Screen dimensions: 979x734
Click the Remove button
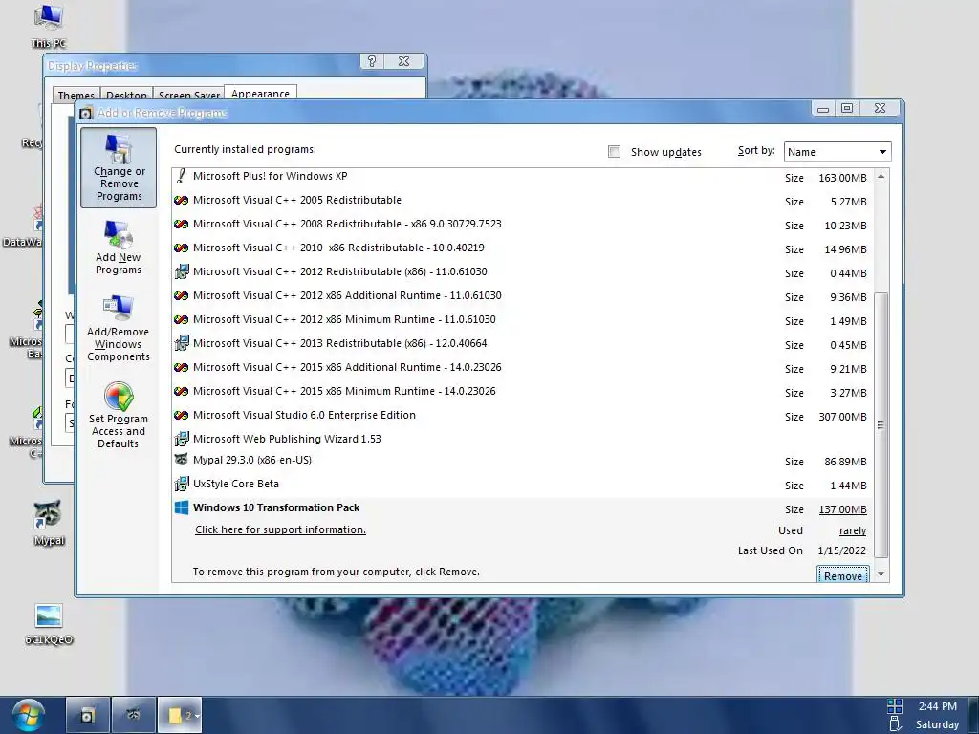[x=843, y=574]
